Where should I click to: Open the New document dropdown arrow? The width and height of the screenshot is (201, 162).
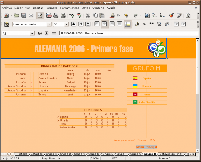click(x=11, y=15)
